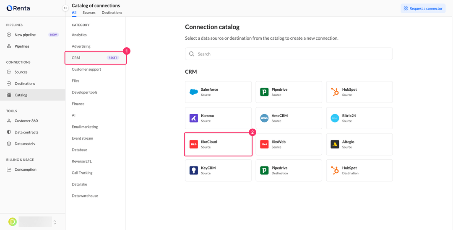Screen dimensions: 453x230
Task: Click the Data models database icon
Action: coord(9,143)
